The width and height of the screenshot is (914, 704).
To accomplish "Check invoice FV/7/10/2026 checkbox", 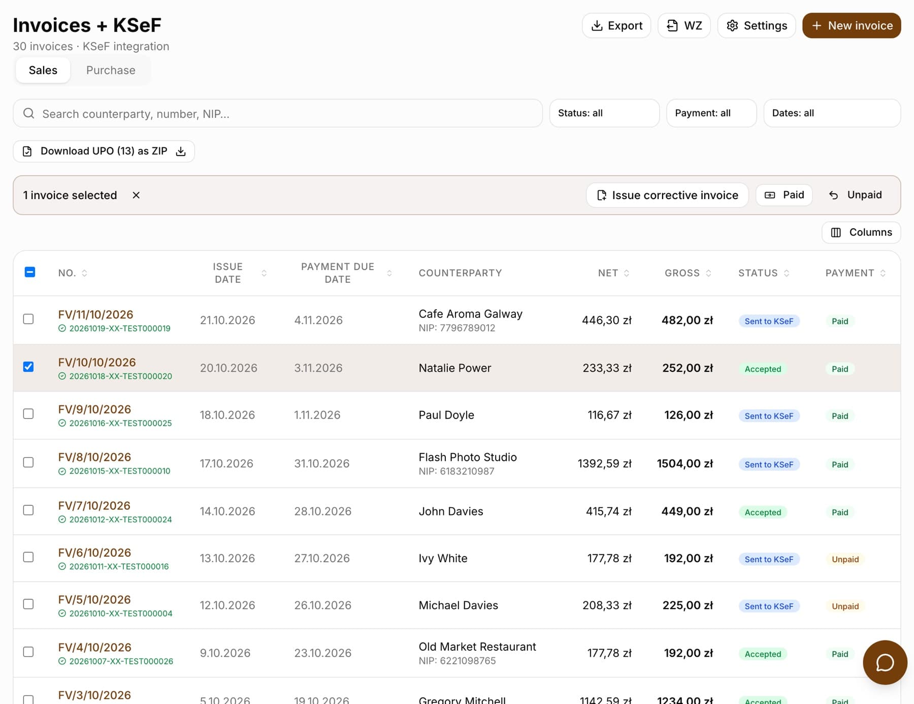I will [28, 510].
